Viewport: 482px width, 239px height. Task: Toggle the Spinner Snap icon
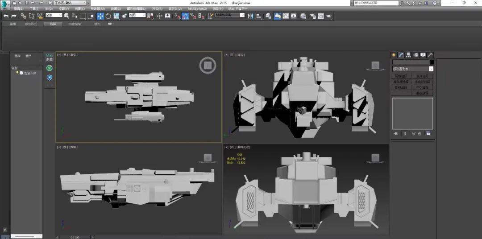201,16
